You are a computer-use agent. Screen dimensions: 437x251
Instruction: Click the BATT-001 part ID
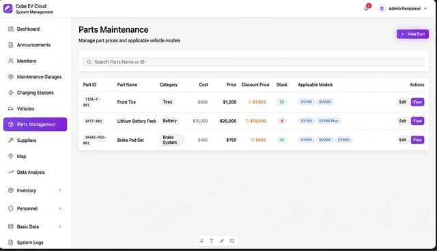[94, 121]
